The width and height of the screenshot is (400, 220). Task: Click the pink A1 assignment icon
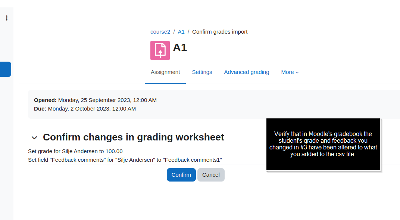point(160,50)
